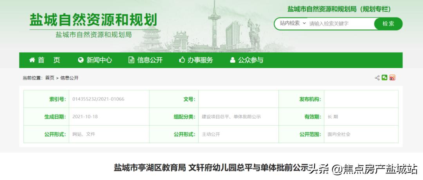Focus the 请输入检索关键字 search field
This screenshot has height=180, width=423.
341,24
